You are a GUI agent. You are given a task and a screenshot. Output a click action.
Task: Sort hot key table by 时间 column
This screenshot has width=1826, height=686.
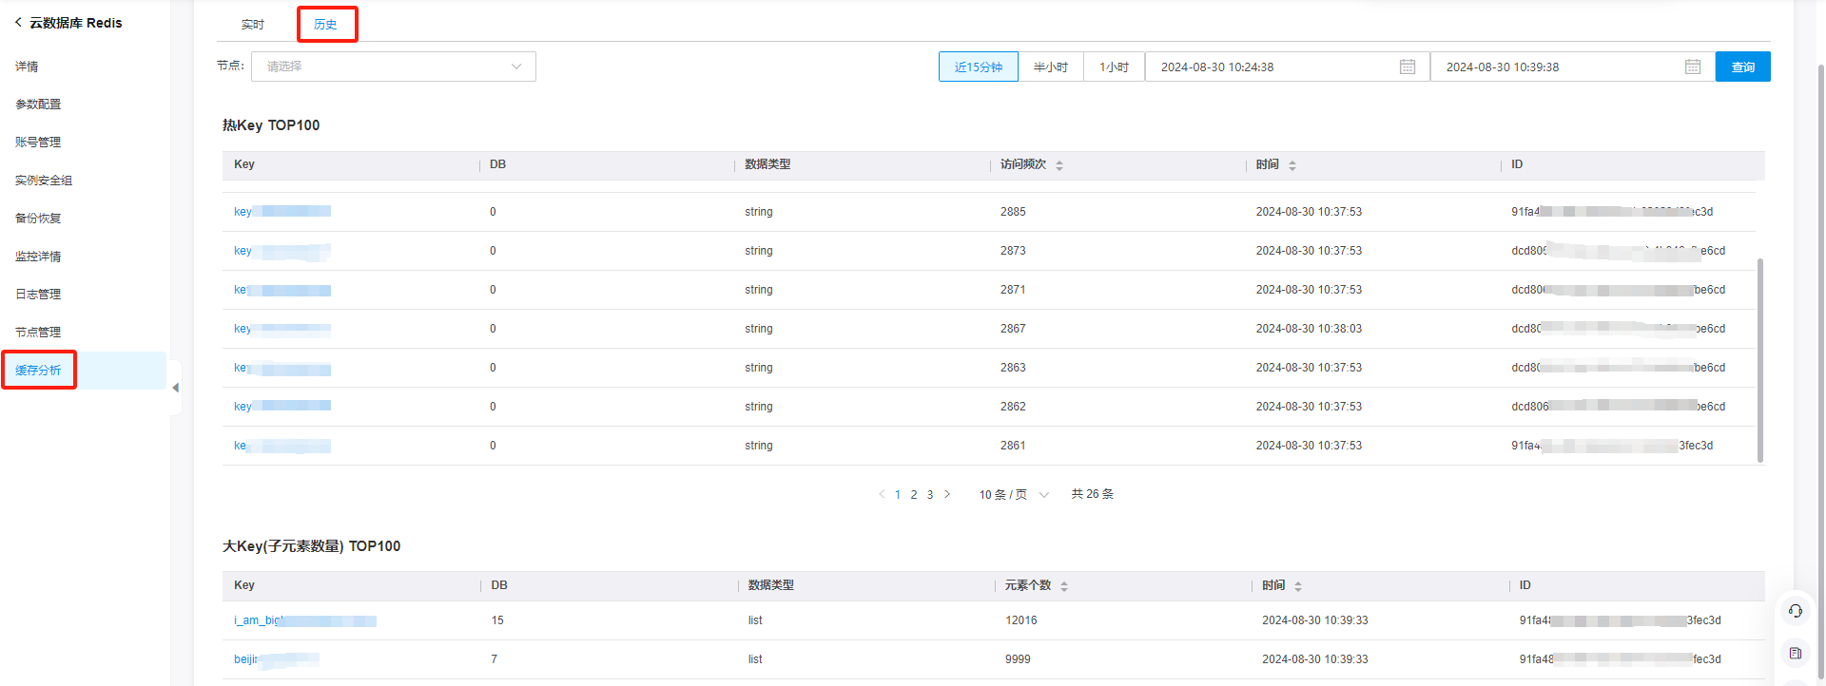coord(1292,165)
